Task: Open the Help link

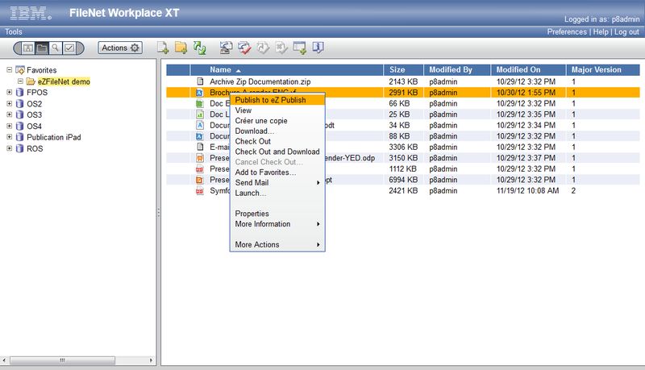Action: point(601,31)
